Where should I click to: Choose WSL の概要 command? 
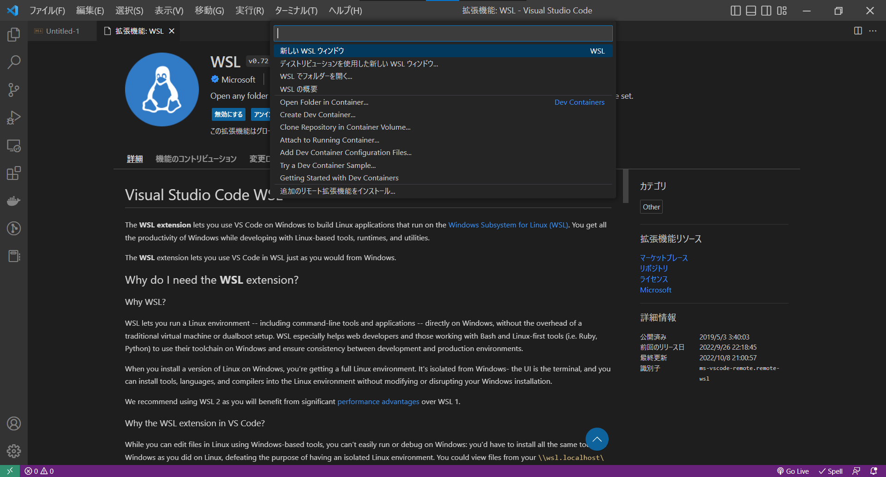click(x=443, y=89)
